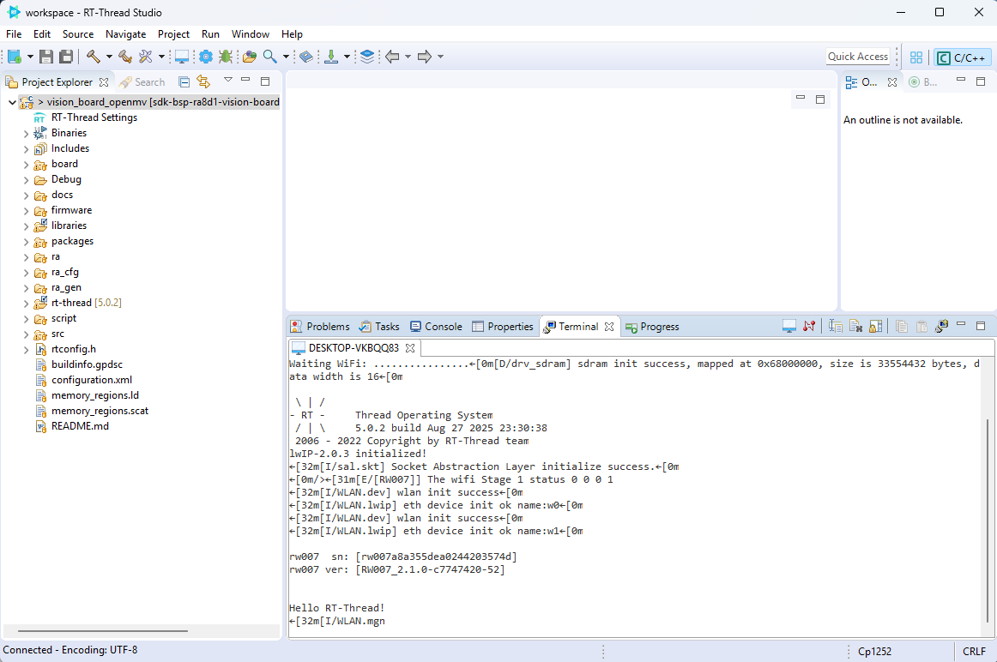Viewport: 997px width, 662px height.
Task: Close the DESKTOP-VKBQQ83 terminal tab
Action: point(409,348)
